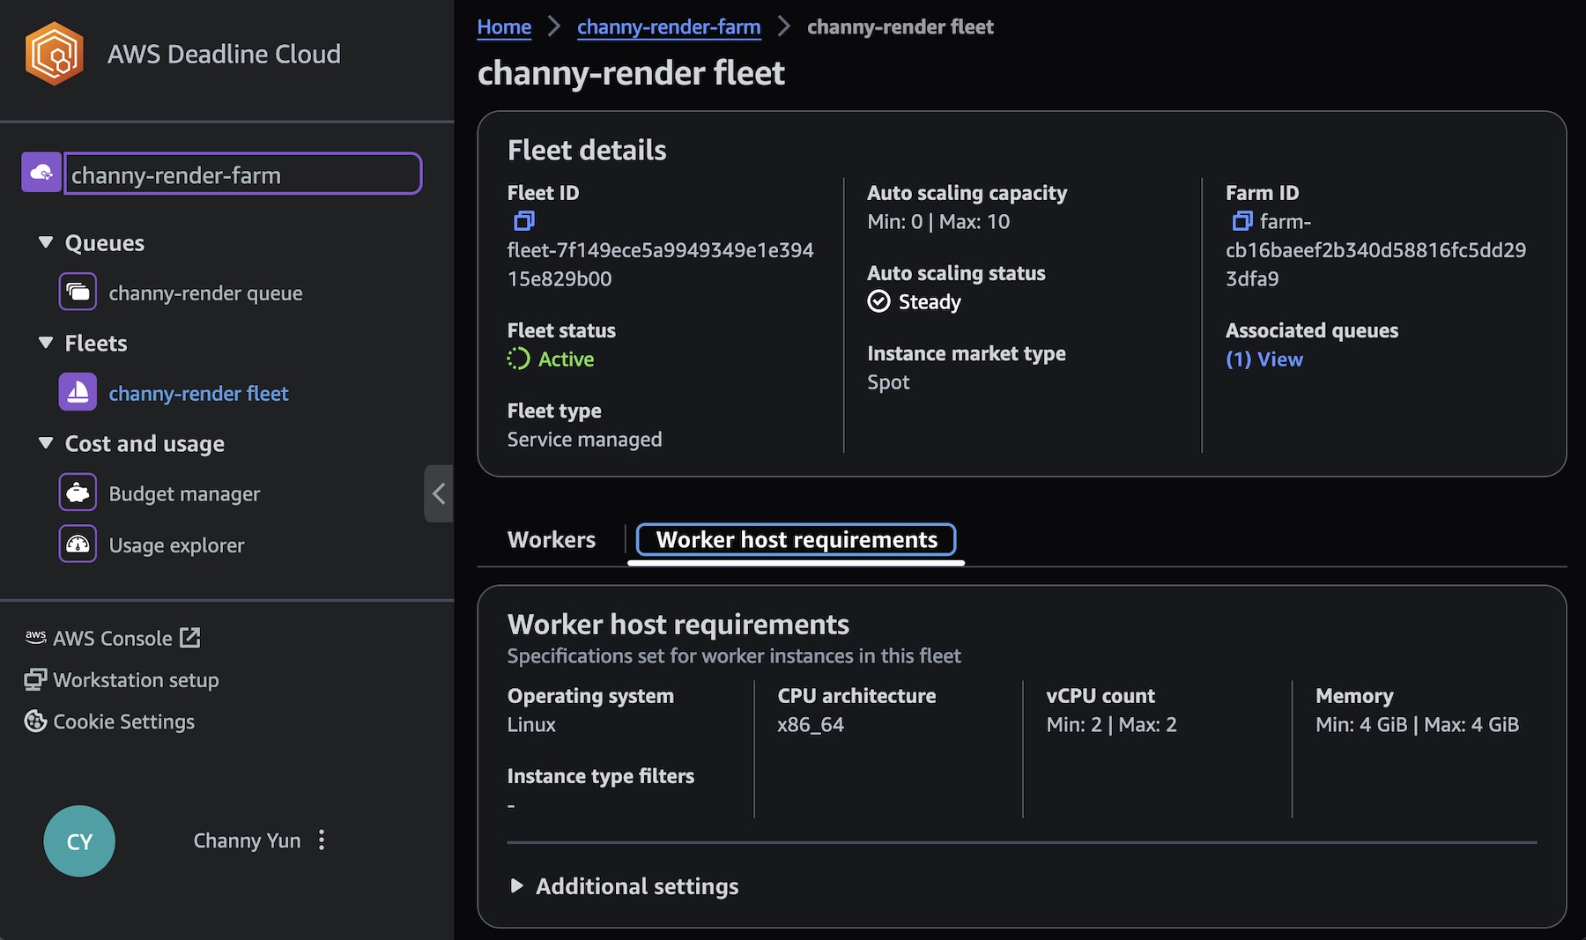Open Workstation setup
The height and width of the screenshot is (940, 1586).
coord(136,679)
